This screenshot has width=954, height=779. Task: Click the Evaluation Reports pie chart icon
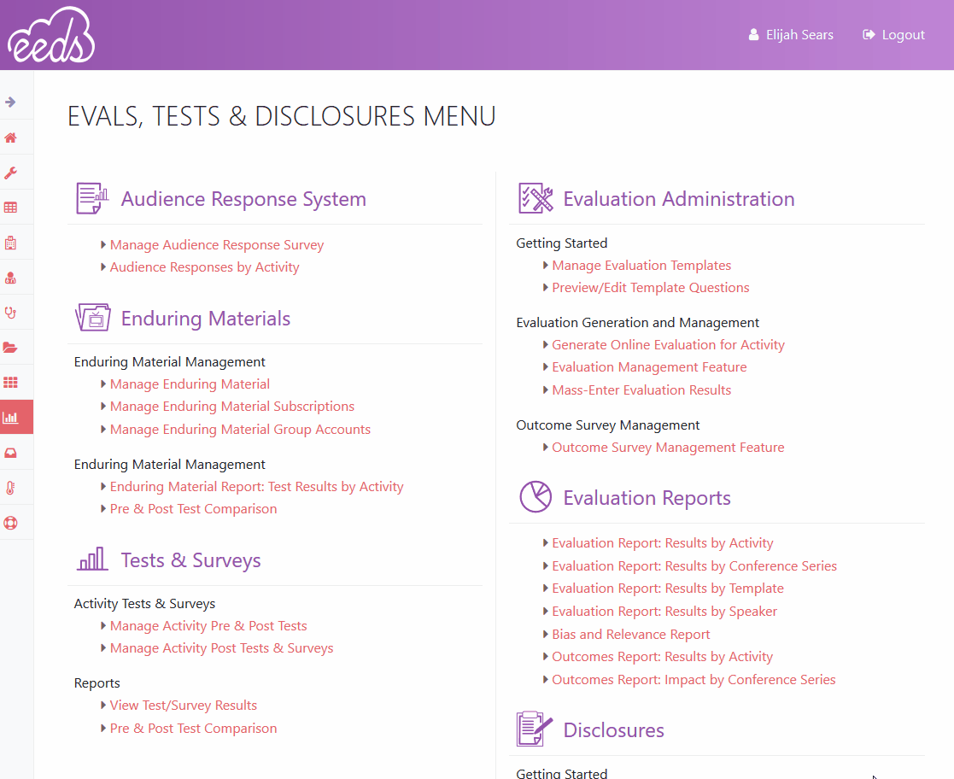click(x=535, y=496)
